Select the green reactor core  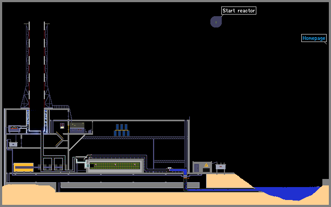click(x=115, y=165)
